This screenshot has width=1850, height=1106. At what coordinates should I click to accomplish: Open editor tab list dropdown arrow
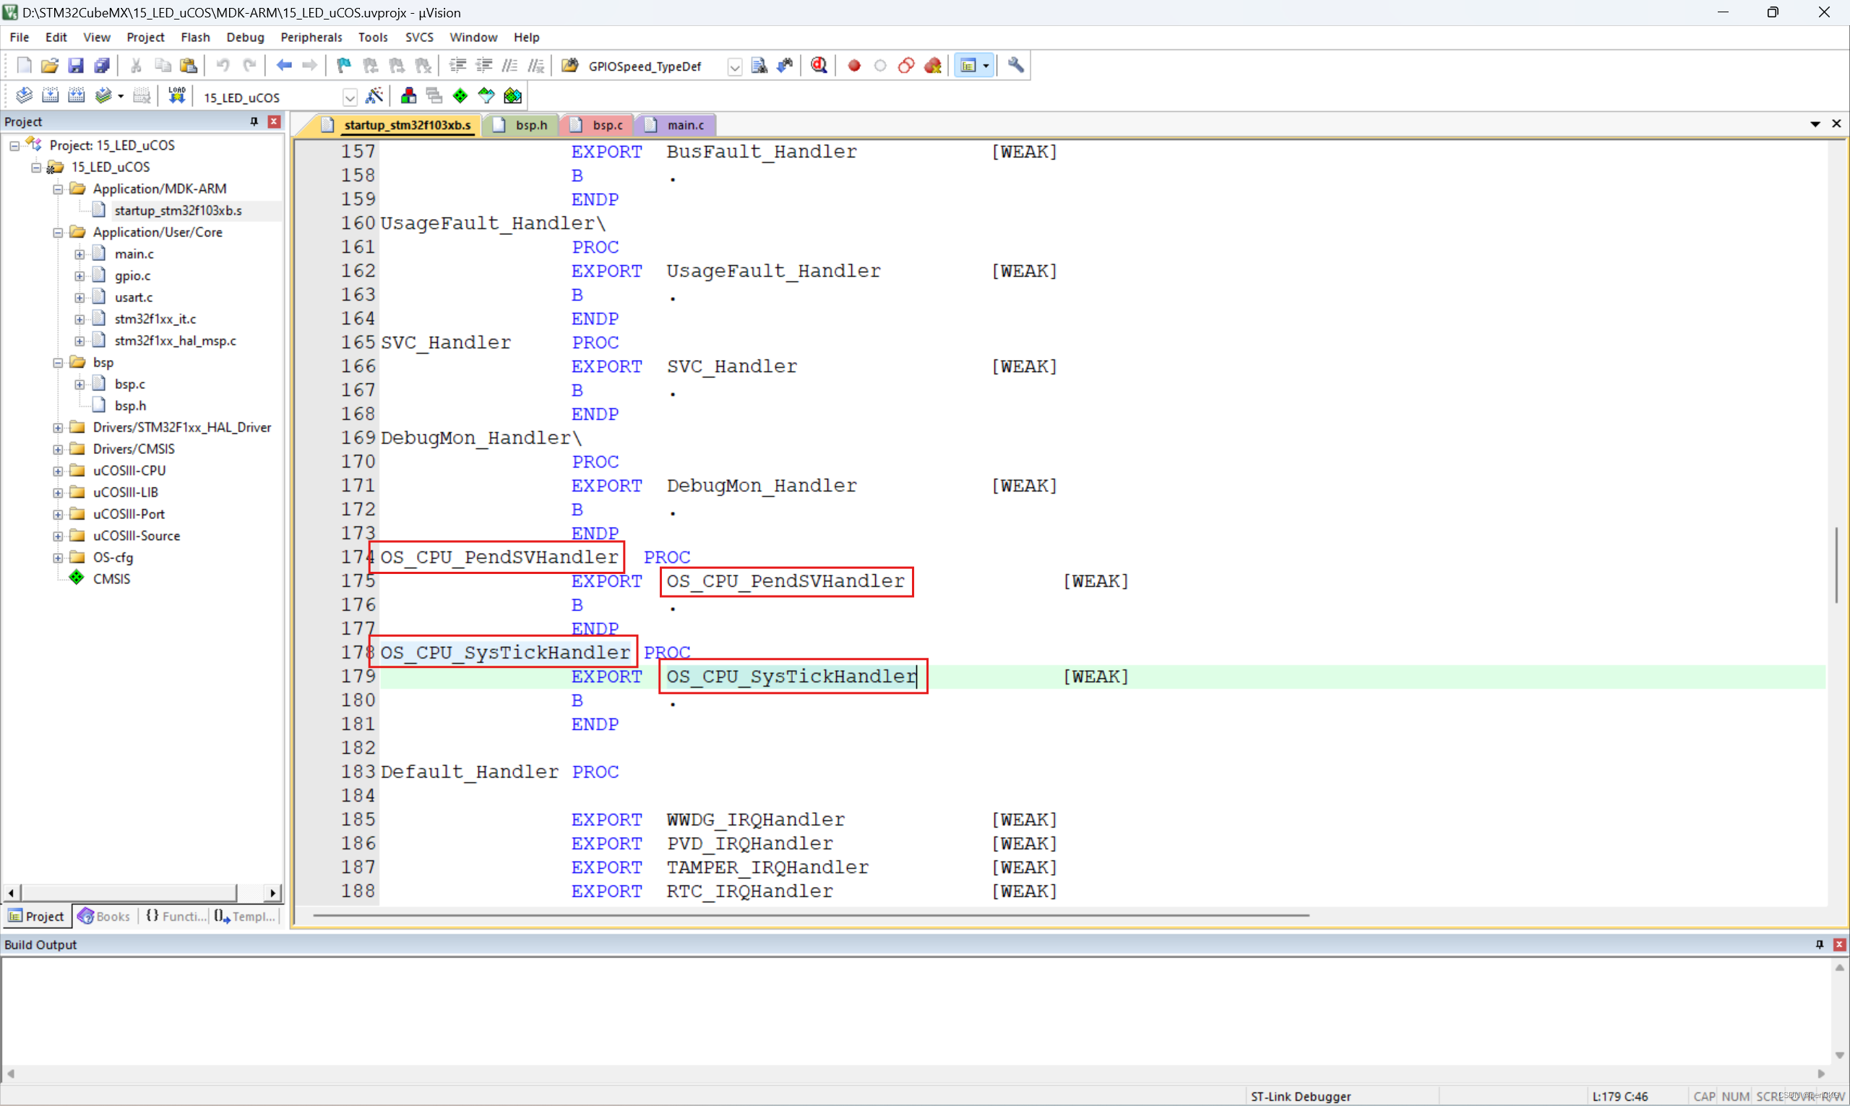1816,124
